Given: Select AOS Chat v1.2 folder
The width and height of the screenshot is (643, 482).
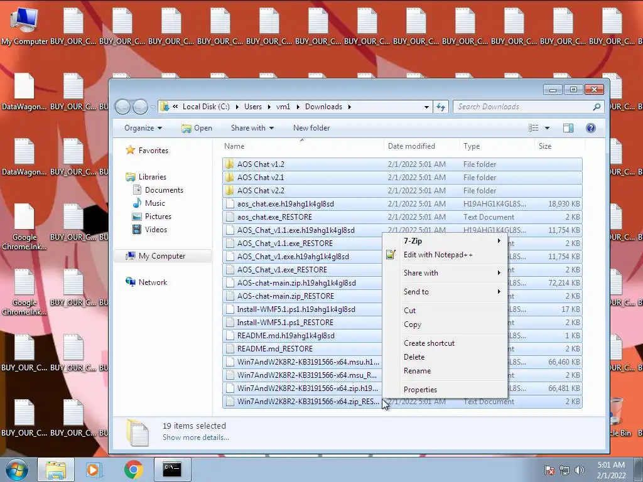Looking at the screenshot, I should (x=403, y=164).
